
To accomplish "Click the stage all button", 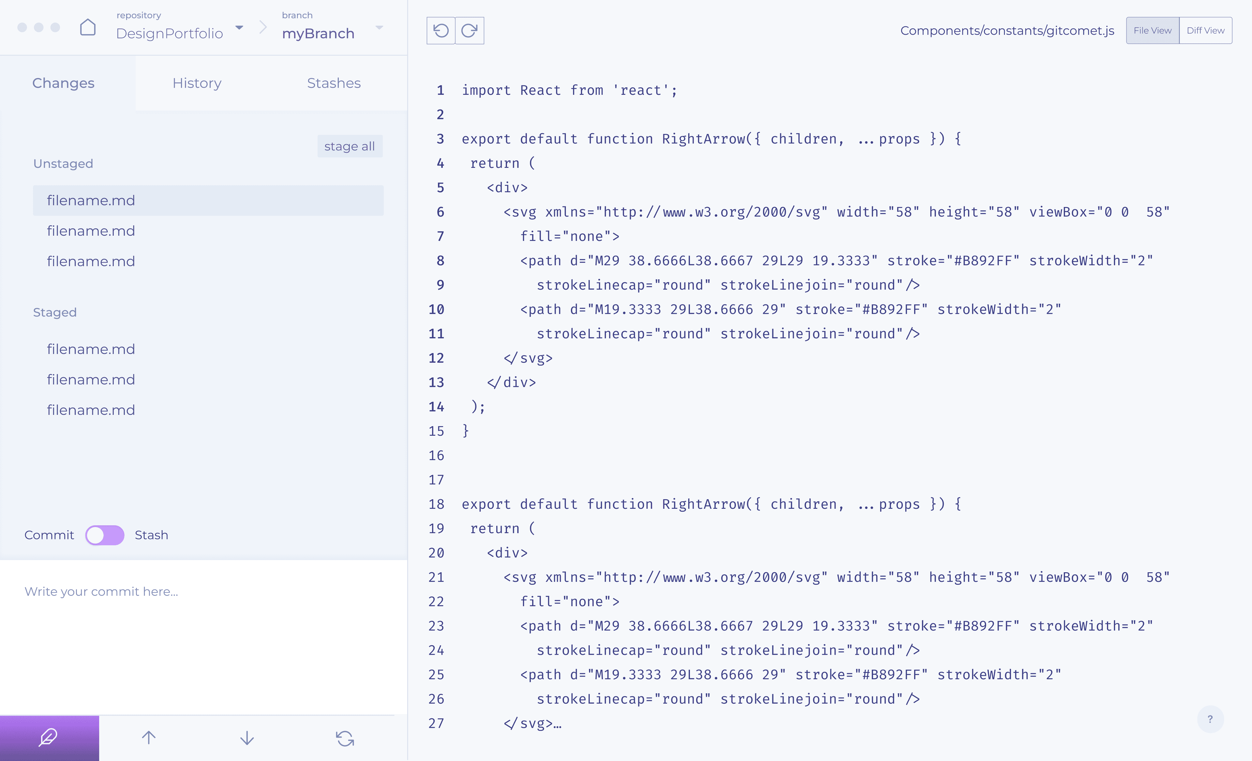I will tap(350, 146).
